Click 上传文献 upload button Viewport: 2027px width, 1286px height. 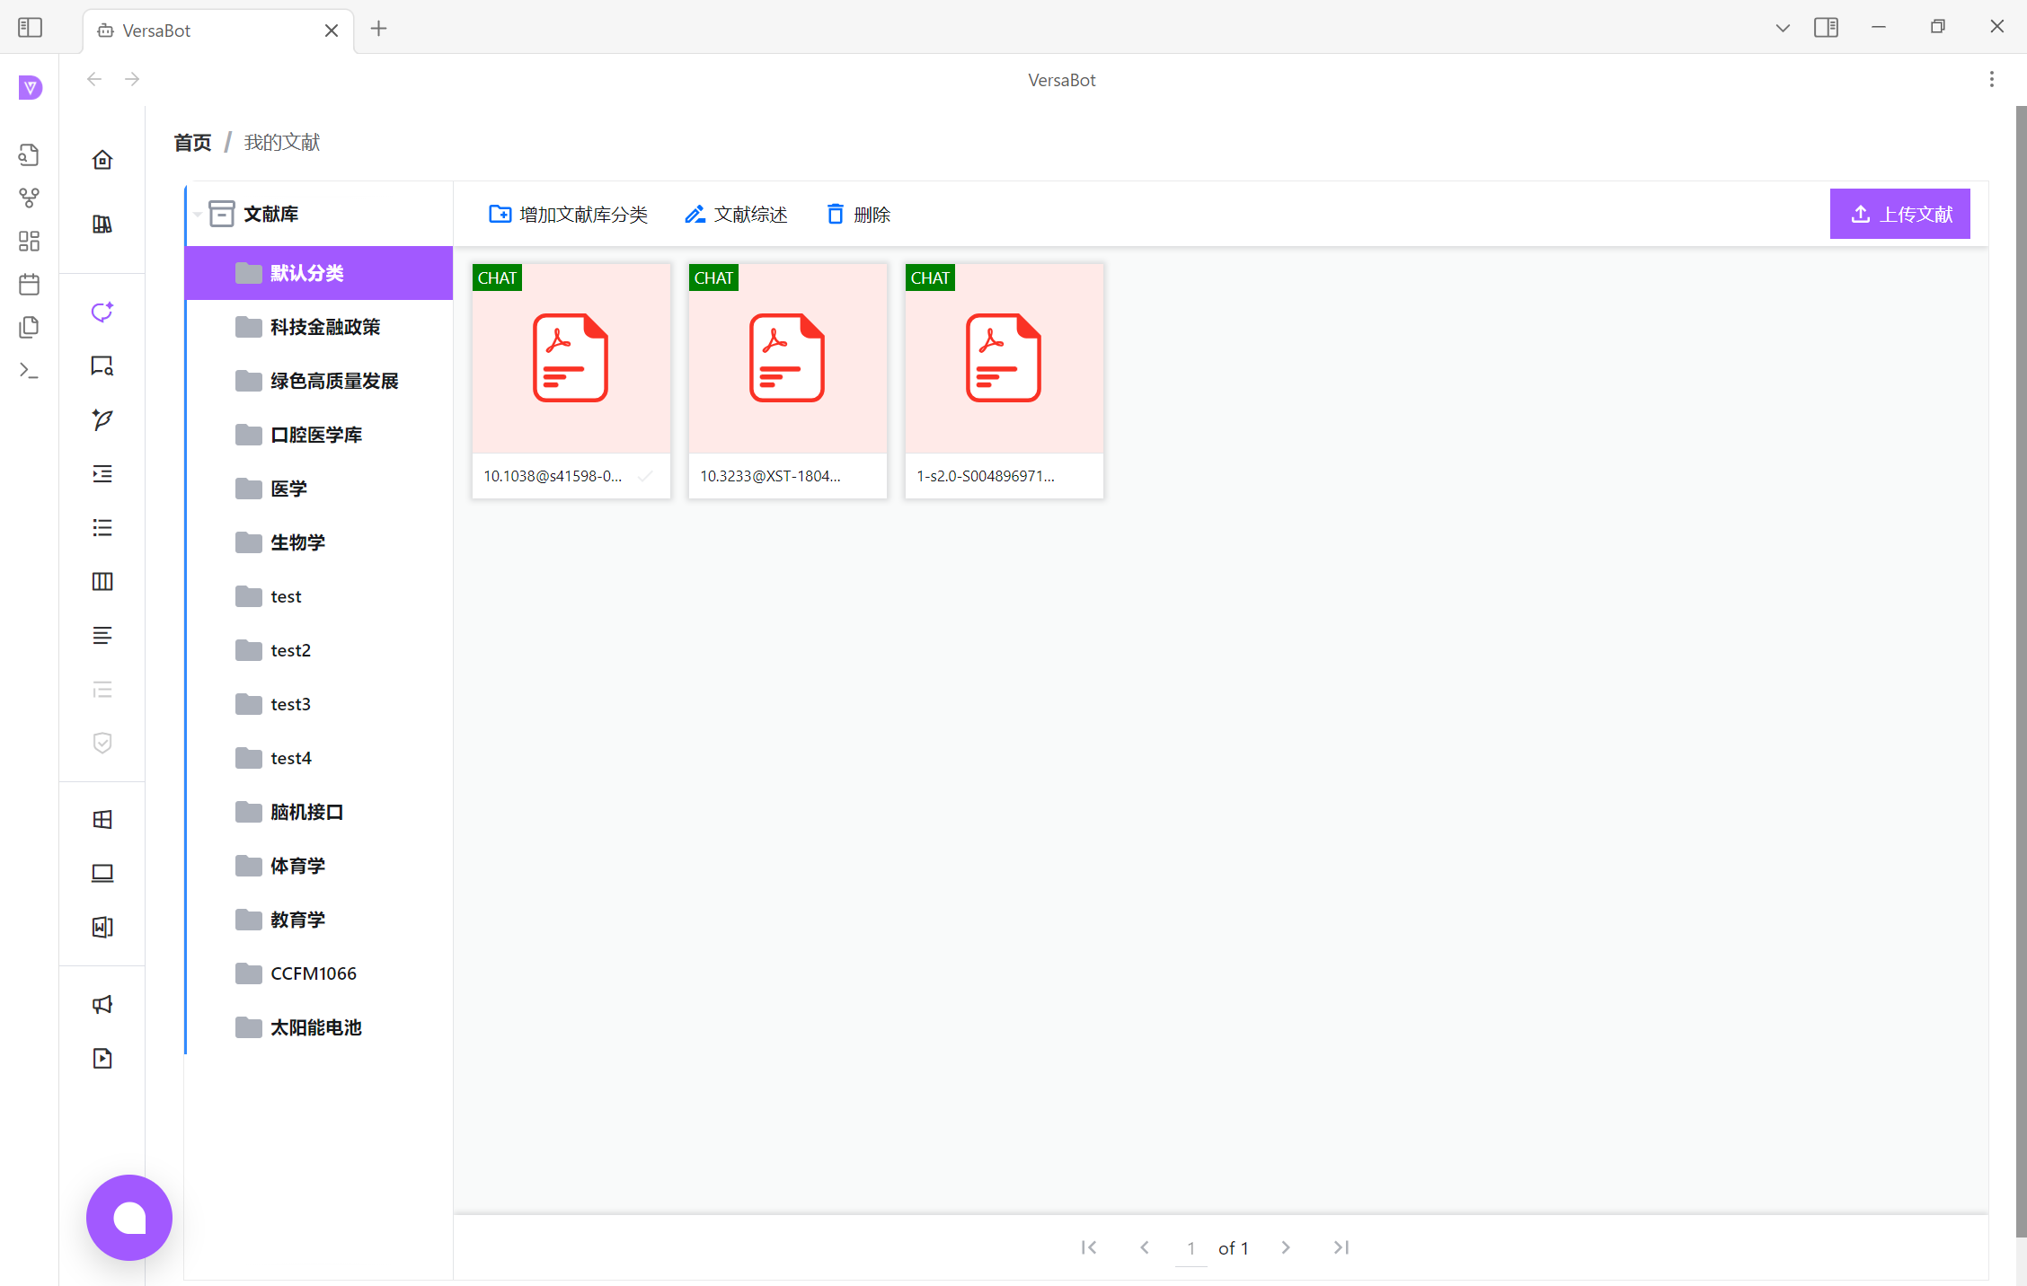tap(1899, 214)
